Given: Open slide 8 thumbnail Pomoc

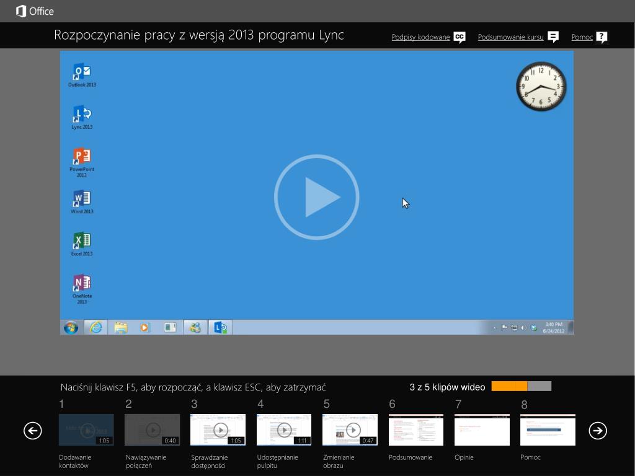Looking at the screenshot, I should point(548,430).
